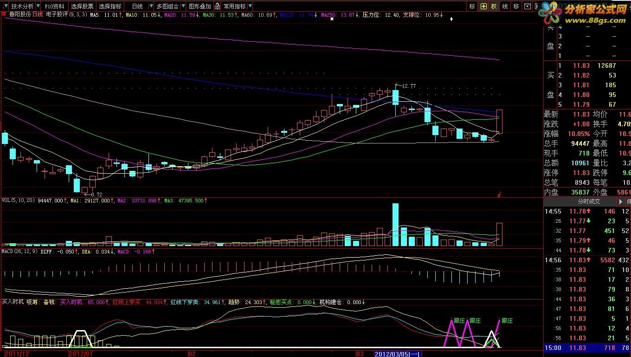The height and width of the screenshot is (357, 631).
Task: Click 选择股票 in the toolbar
Action: [82, 6]
